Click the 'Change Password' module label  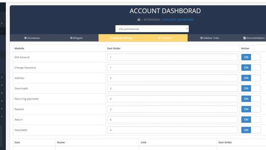point(25,67)
